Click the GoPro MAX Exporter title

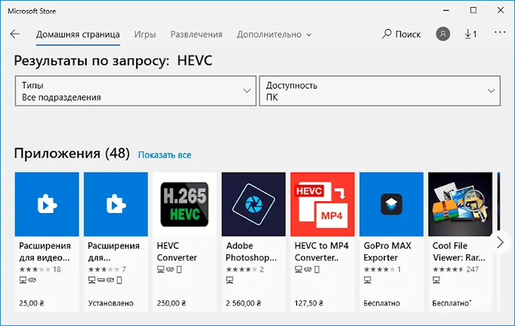(x=387, y=251)
